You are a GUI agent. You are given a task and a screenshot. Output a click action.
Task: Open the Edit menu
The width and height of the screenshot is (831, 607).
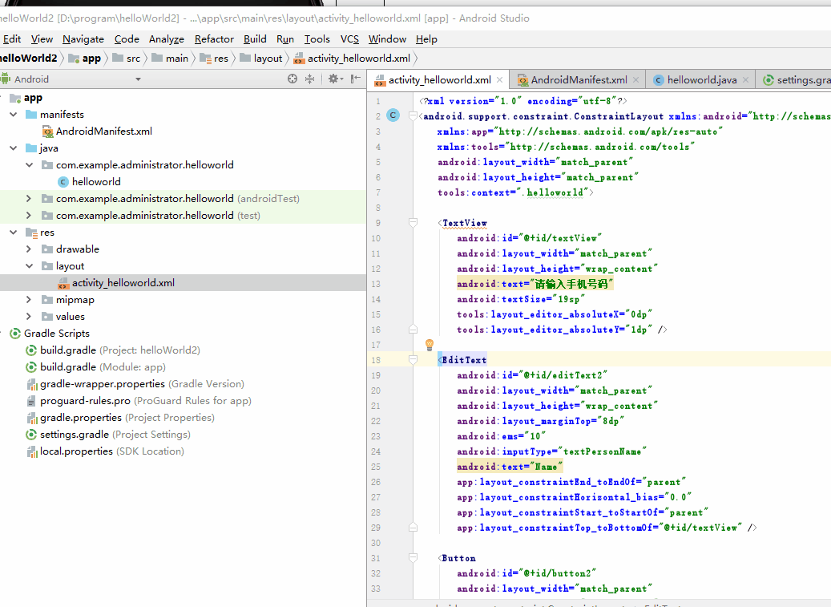tap(12, 39)
